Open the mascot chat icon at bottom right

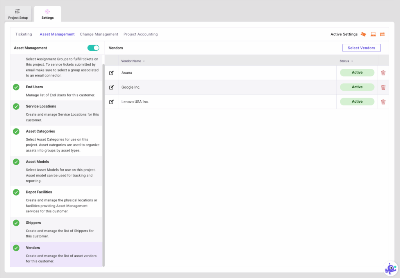(x=390, y=268)
